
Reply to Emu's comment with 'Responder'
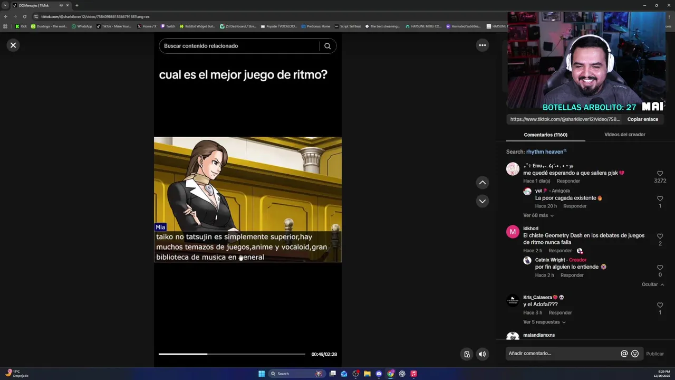568,181
